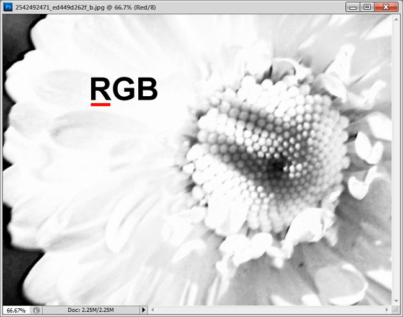Click the window resize grip in corner
403x317 pixels.
click(x=396, y=310)
